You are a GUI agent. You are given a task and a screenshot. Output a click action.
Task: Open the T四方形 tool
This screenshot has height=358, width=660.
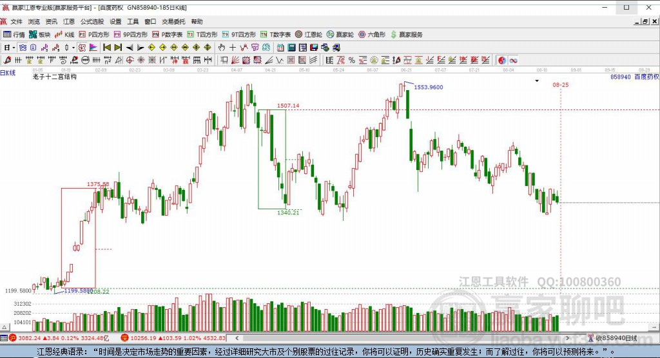point(202,35)
